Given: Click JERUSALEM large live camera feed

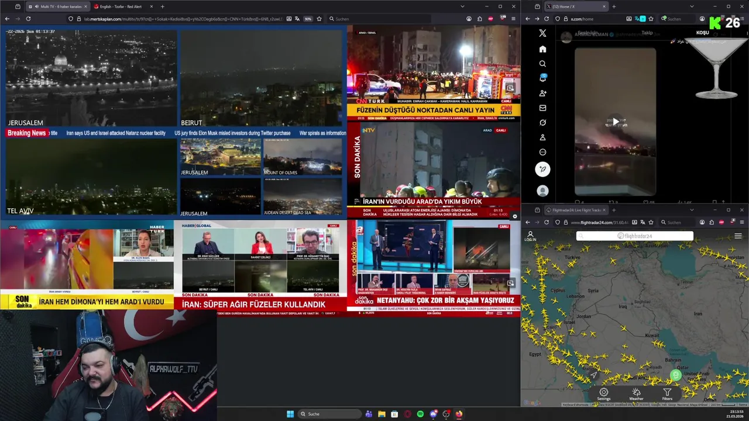Looking at the screenshot, I should click(91, 77).
